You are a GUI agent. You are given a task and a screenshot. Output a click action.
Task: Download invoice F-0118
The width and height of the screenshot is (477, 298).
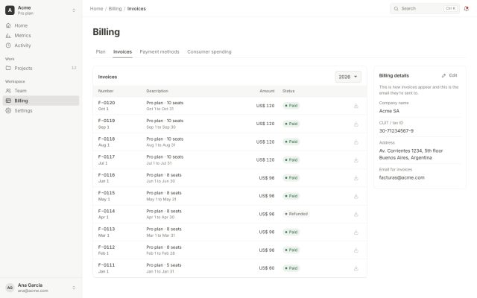tap(356, 142)
